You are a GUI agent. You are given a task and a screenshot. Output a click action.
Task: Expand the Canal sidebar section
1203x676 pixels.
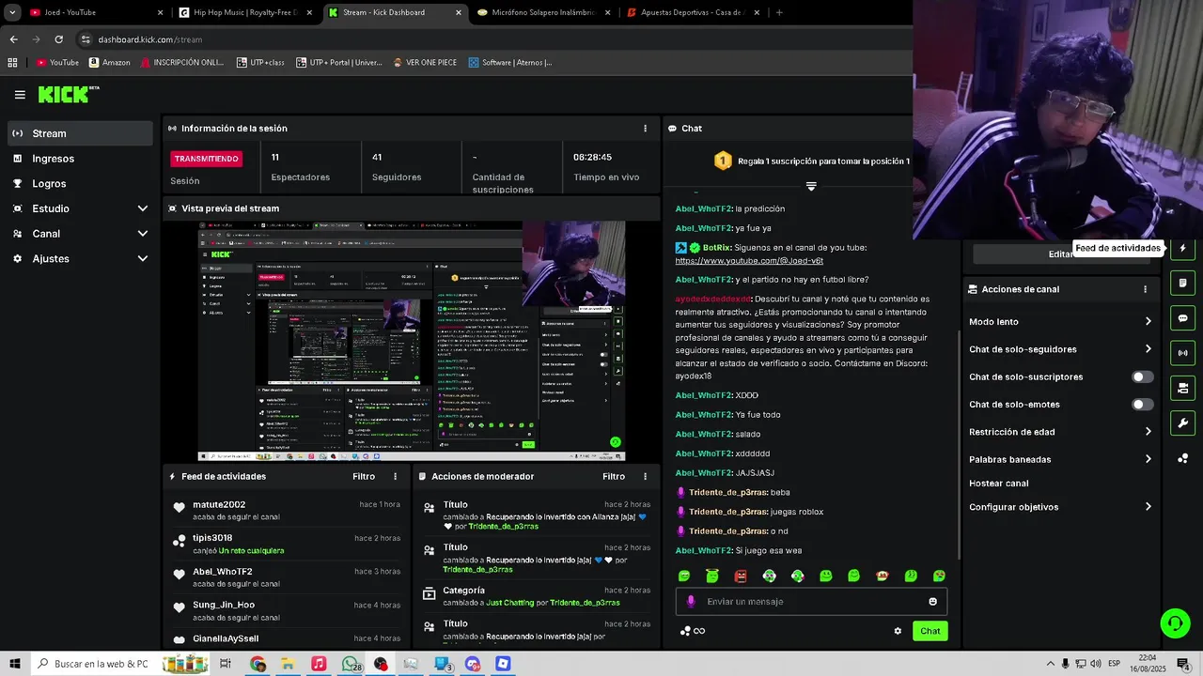click(80, 234)
